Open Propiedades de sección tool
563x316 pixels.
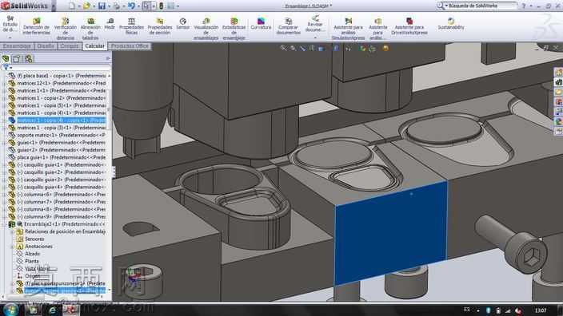(160, 26)
